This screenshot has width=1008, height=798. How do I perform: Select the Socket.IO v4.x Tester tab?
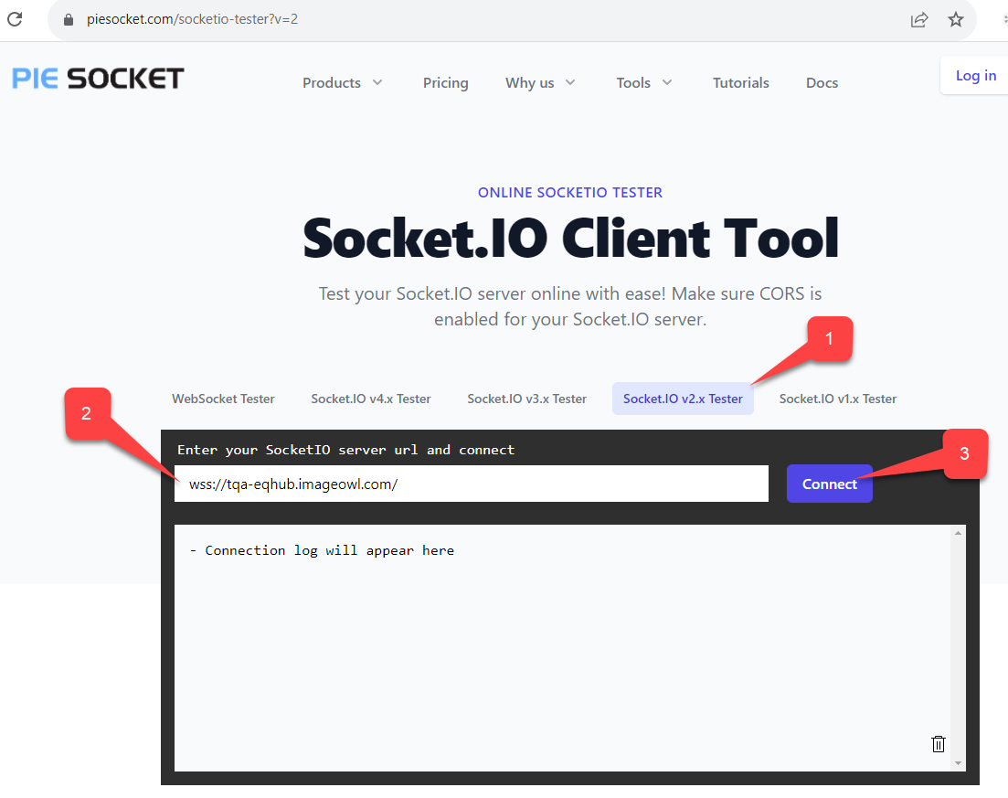(371, 399)
